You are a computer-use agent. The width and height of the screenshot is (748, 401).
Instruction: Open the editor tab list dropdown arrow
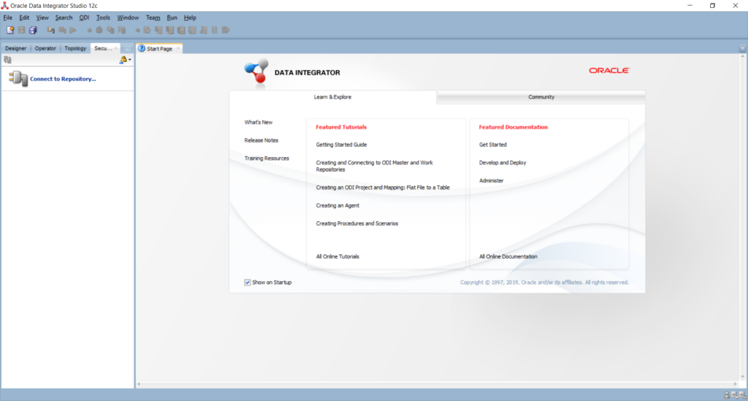coord(742,49)
